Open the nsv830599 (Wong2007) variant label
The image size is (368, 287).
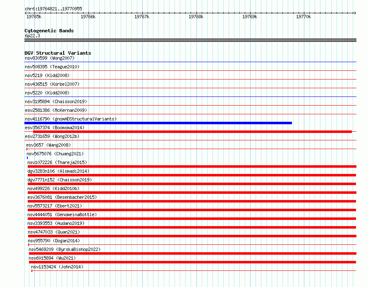[50, 58]
